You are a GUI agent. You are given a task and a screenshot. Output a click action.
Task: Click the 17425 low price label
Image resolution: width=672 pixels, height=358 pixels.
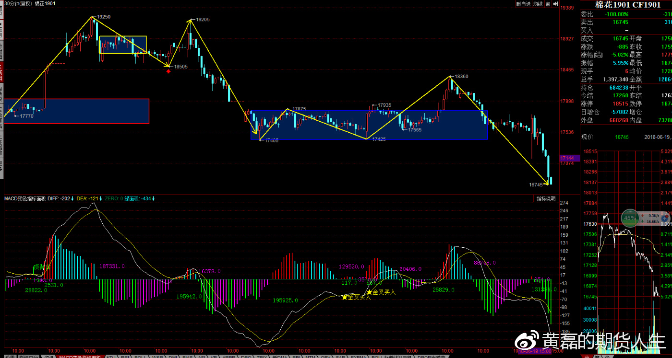coord(378,139)
